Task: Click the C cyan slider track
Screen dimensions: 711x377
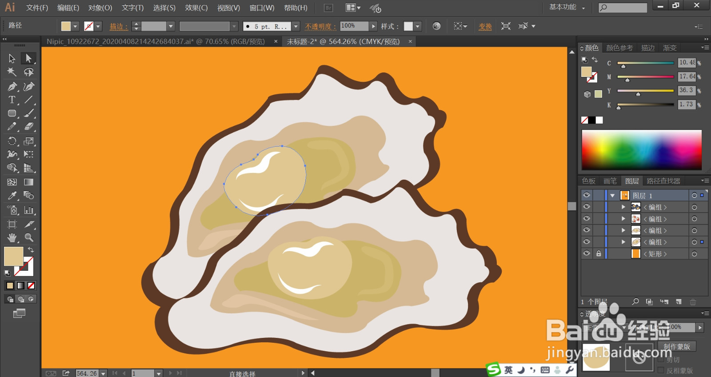Action: click(x=645, y=63)
